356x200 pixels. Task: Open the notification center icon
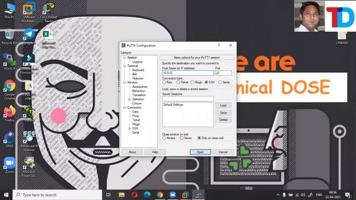348,195
